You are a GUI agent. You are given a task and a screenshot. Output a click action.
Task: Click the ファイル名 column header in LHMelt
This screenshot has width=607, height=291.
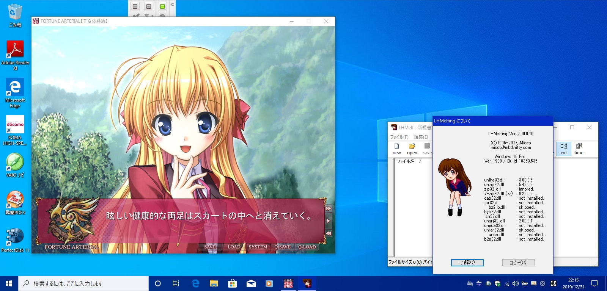click(406, 161)
